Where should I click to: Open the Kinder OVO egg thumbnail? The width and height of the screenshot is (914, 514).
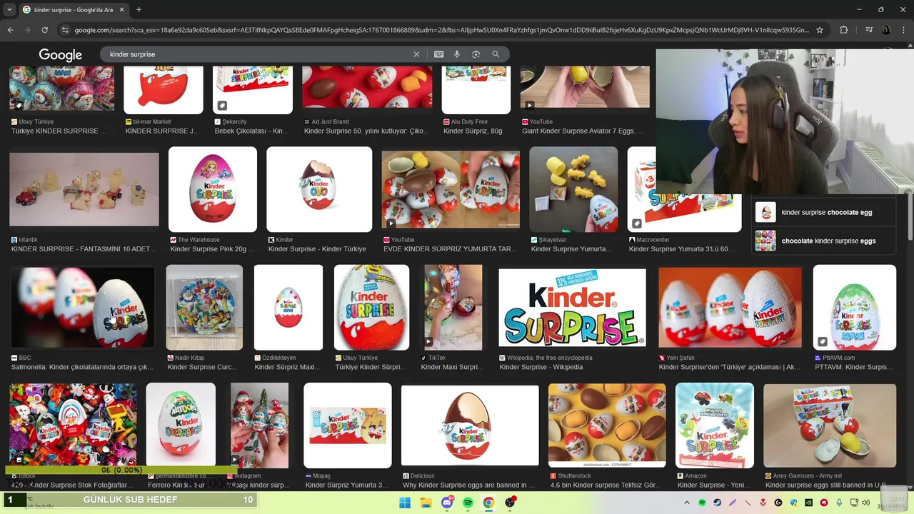(x=319, y=189)
